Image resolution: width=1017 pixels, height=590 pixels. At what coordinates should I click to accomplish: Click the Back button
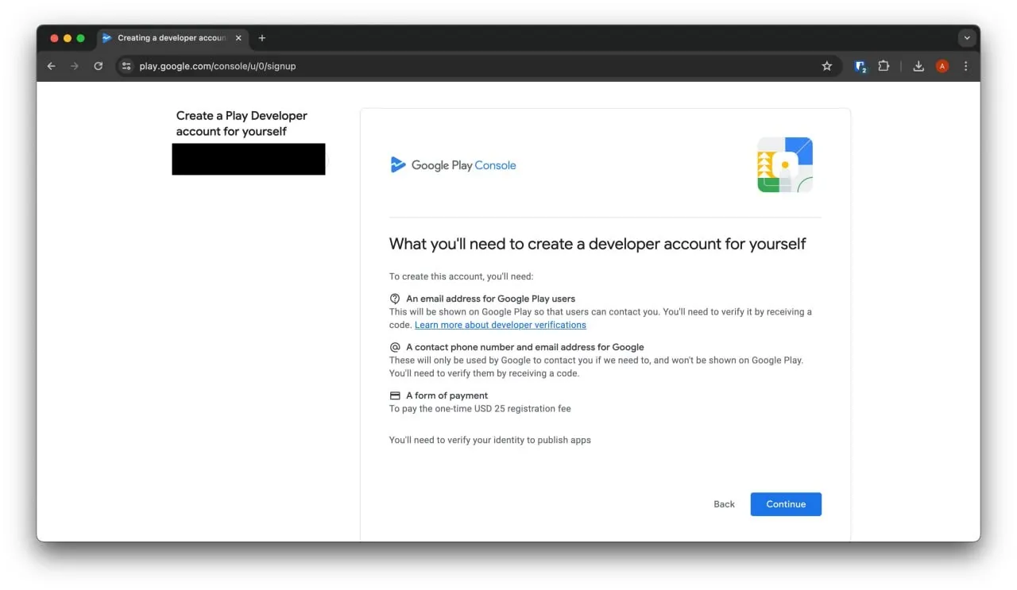coord(725,504)
